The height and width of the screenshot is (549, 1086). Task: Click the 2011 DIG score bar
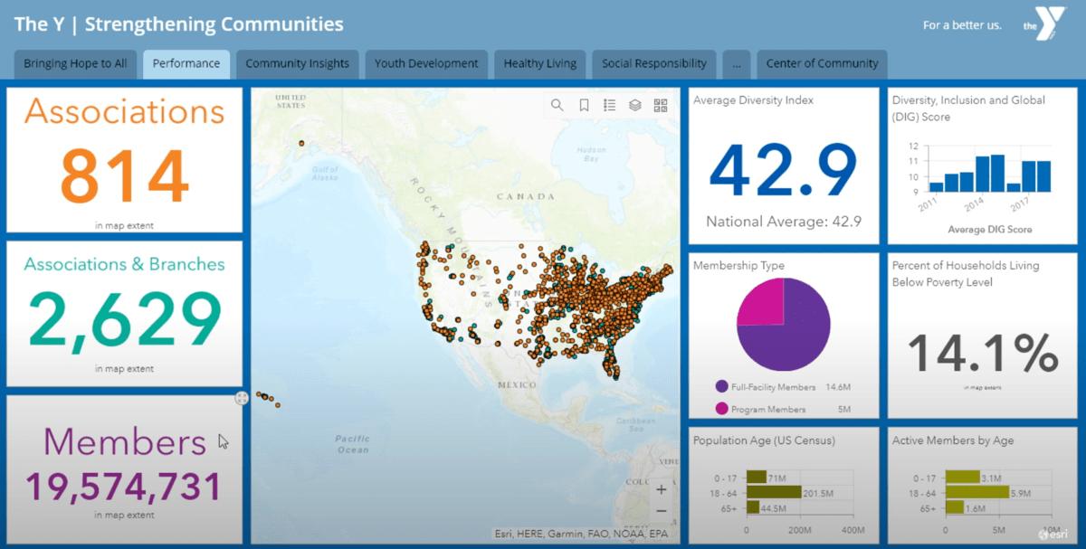pyautogui.click(x=937, y=187)
